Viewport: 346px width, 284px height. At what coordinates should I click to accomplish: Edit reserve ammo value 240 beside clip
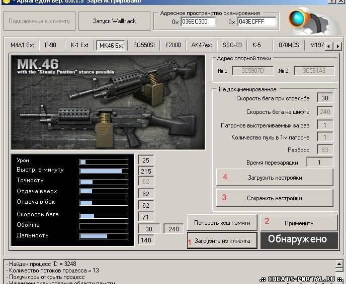tap(174, 229)
